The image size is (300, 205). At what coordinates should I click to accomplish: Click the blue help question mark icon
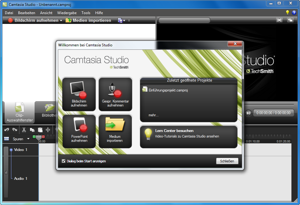294,13
